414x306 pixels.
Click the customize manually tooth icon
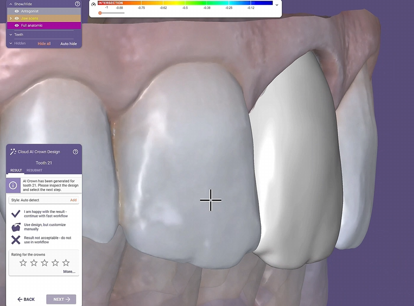pyautogui.click(x=16, y=227)
